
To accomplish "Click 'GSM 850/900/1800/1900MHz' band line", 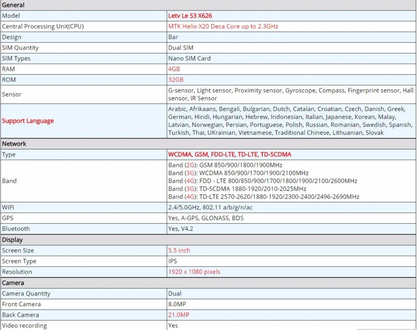I will pos(241,165).
